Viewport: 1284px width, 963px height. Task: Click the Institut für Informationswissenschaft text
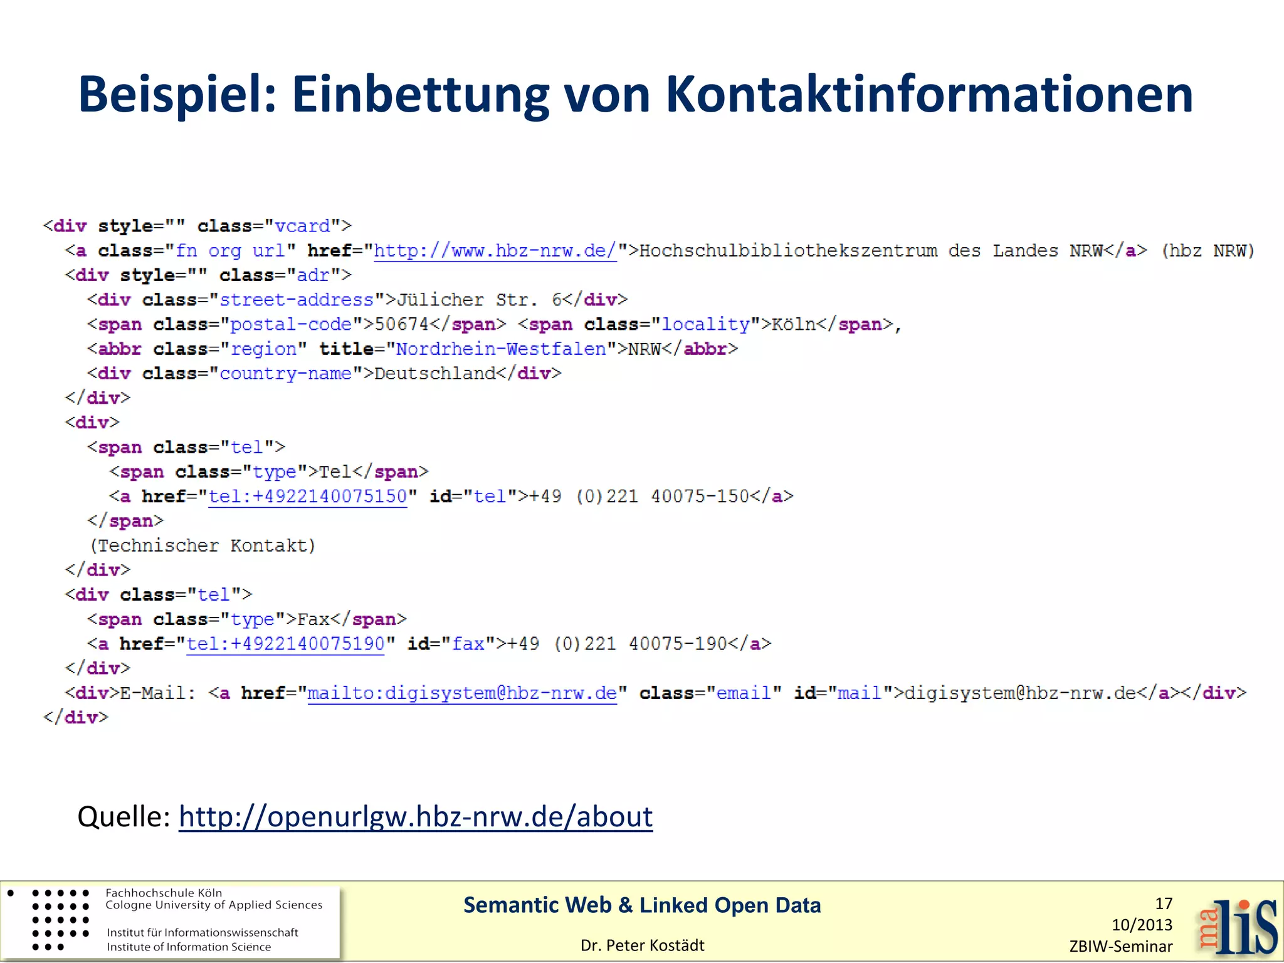[203, 932]
